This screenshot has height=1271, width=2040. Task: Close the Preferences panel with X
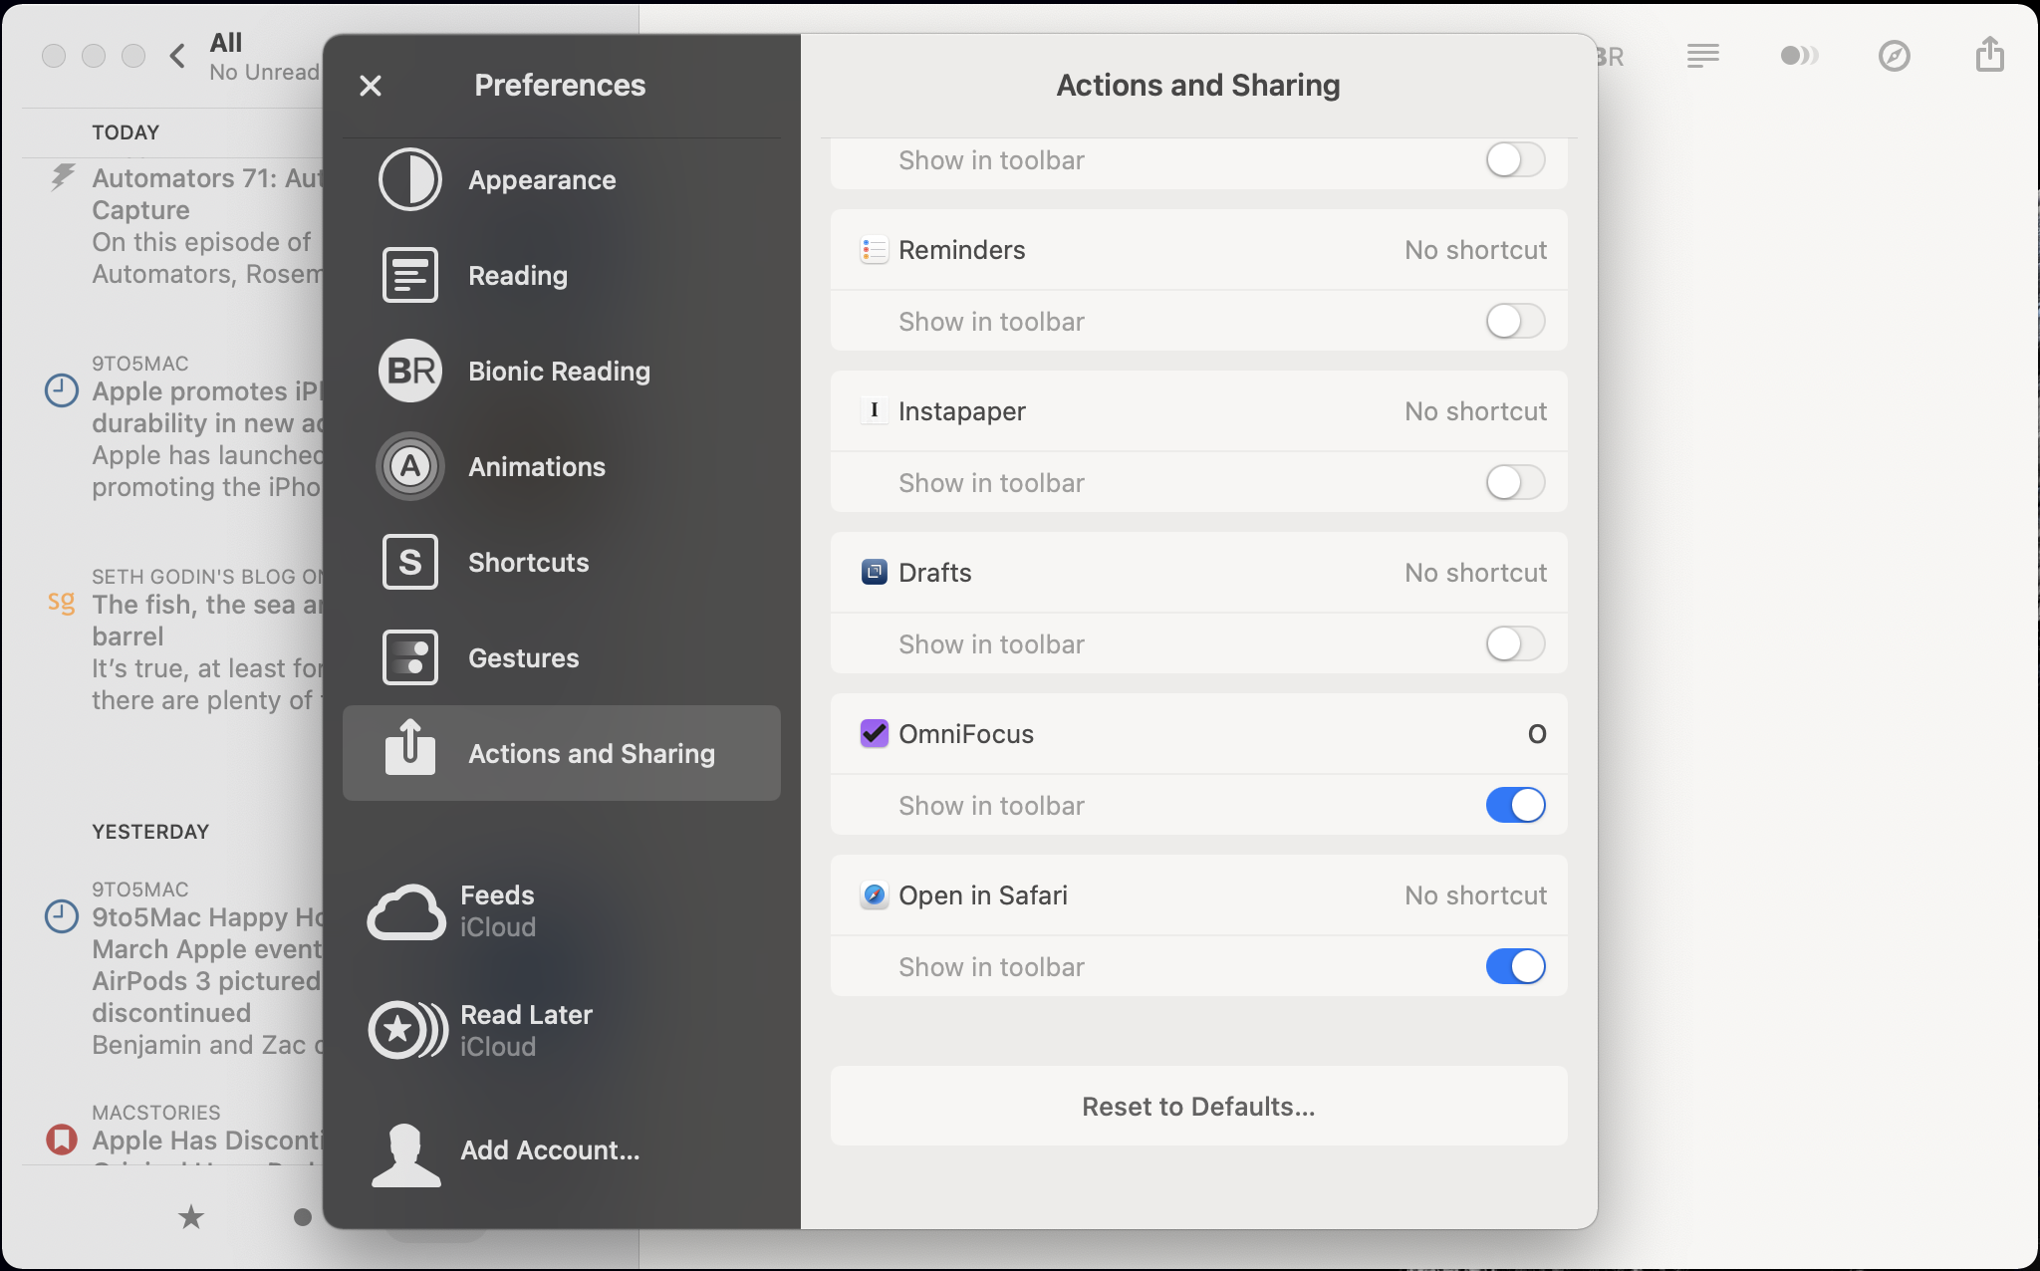click(x=371, y=86)
